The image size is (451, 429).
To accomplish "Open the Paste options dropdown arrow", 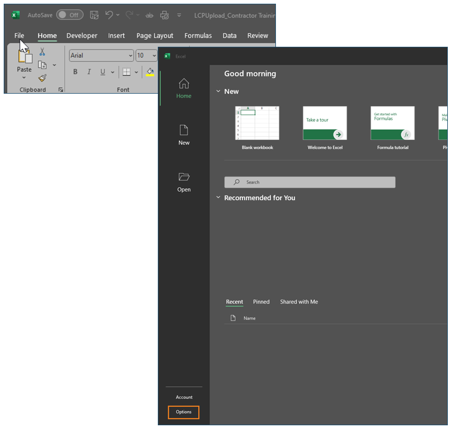I will click(24, 78).
